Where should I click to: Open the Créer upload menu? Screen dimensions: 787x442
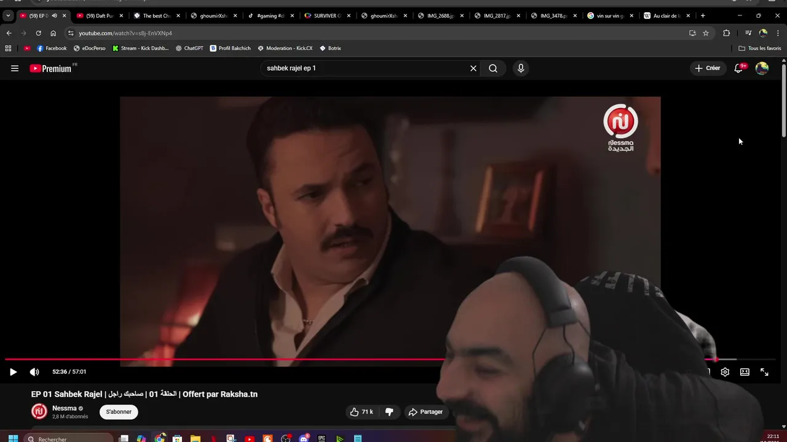click(707, 68)
